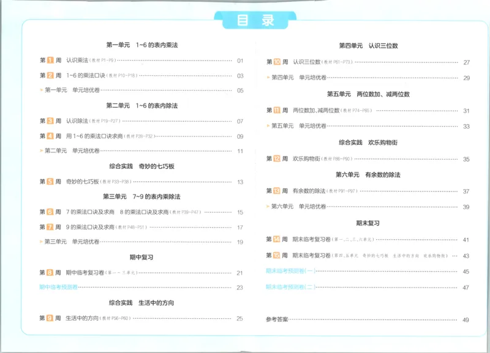490x353 pixels.
Task: Click page number 01
Action: pyautogui.click(x=240, y=61)
